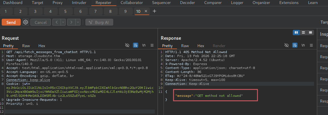The width and height of the screenshot is (328, 115).
Task: Select Repeater tab 3
Action: pyautogui.click(x=35, y=11)
